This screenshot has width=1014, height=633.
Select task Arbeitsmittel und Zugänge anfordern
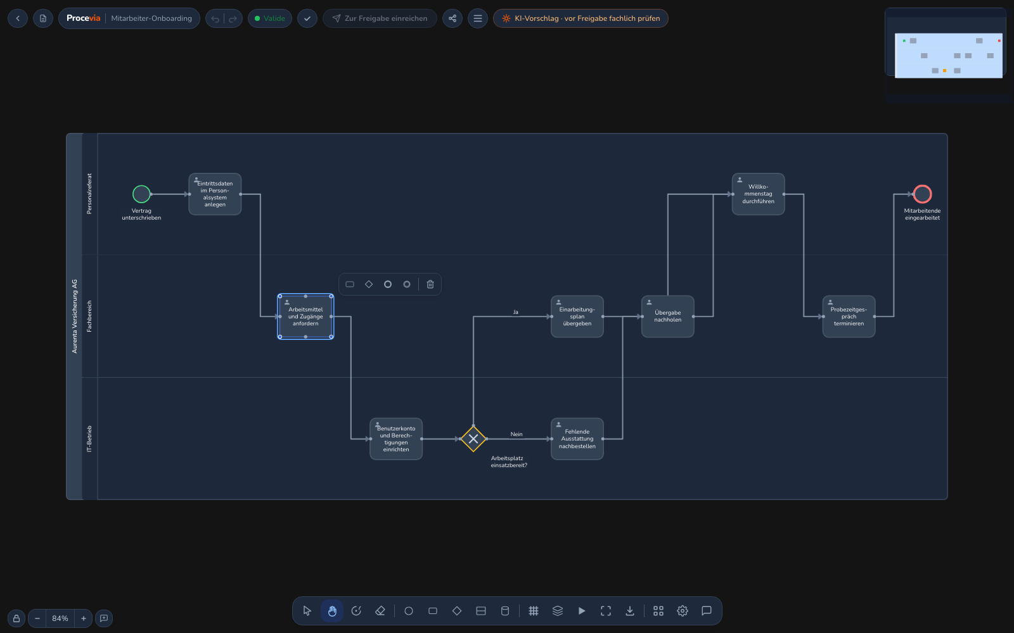point(305,316)
